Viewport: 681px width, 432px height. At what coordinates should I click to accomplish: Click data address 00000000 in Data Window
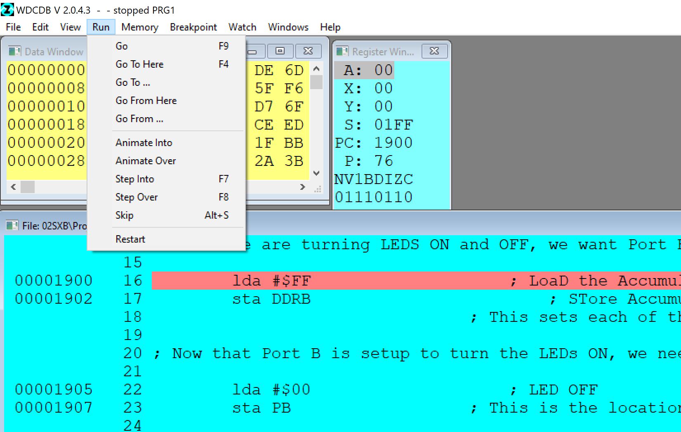tap(47, 70)
